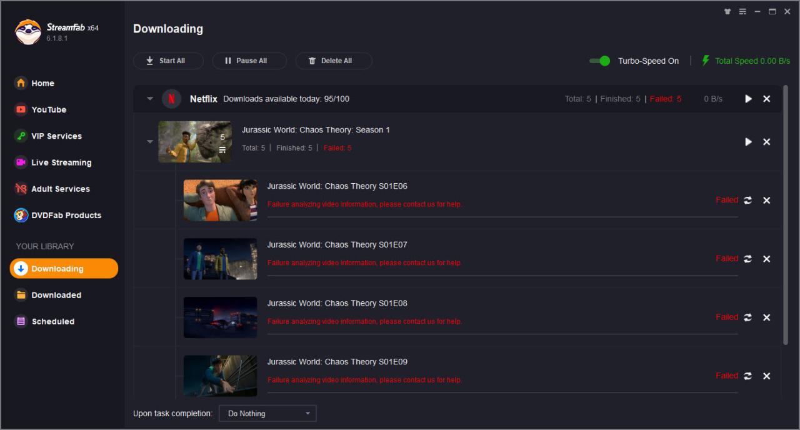800x430 pixels.
Task: Open the hamburger menu in title bar
Action: (x=742, y=11)
